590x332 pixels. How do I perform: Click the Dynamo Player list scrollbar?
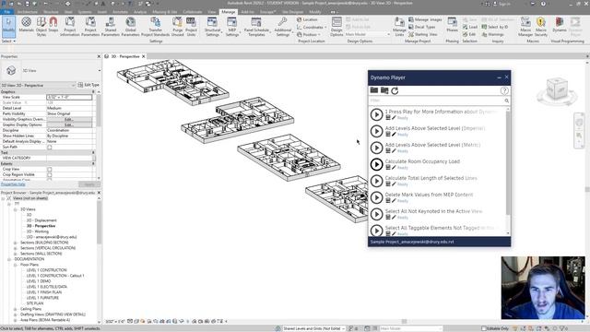(508, 163)
